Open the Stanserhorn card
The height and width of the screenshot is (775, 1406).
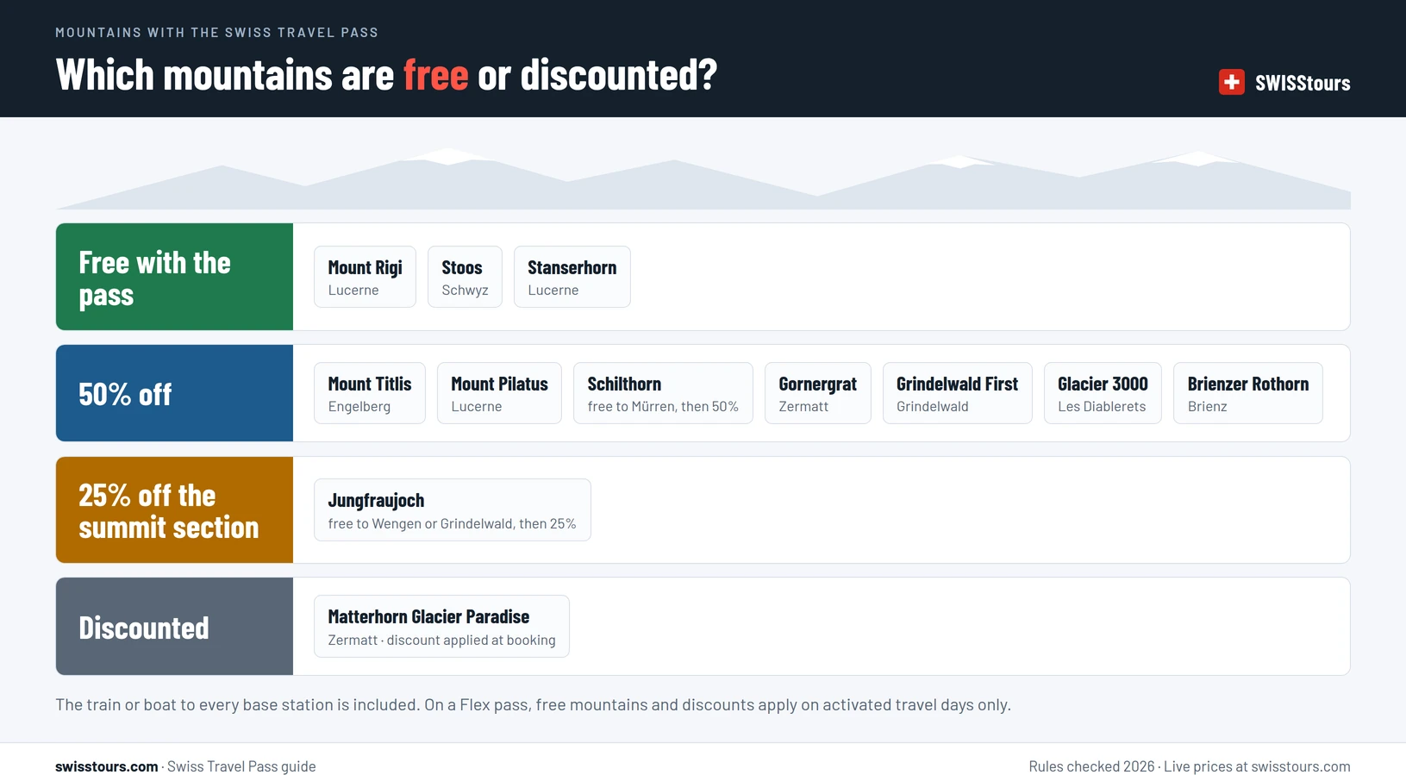[x=572, y=277]
